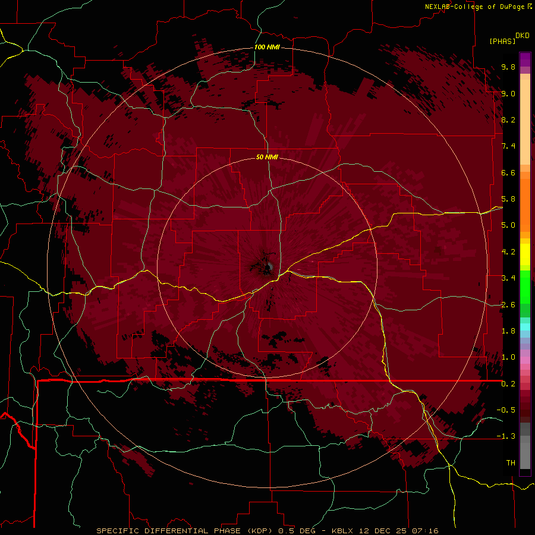
Task: Click the -1.3 scale value
Action: pyautogui.click(x=506, y=436)
